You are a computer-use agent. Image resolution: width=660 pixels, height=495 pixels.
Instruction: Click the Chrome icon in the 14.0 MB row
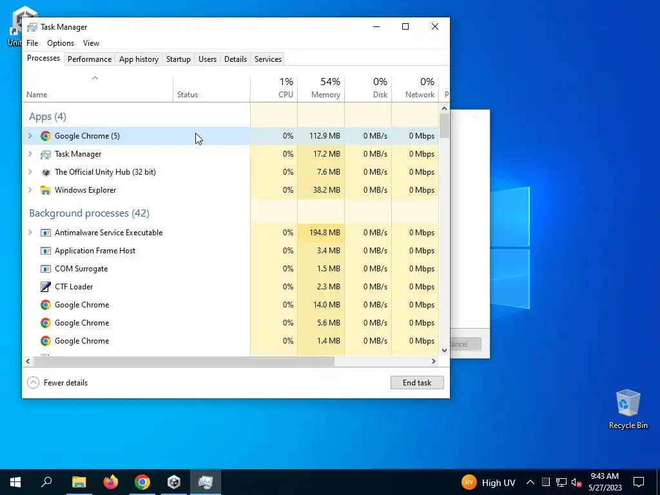46,305
